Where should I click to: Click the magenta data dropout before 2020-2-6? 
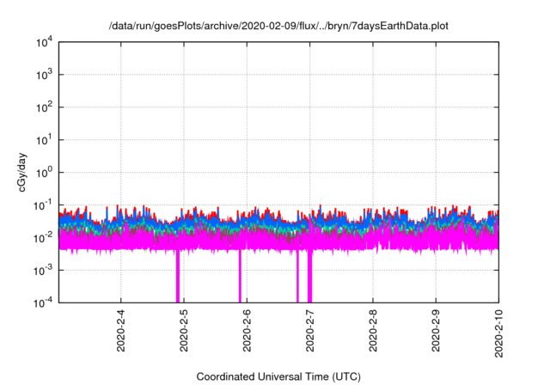click(240, 277)
